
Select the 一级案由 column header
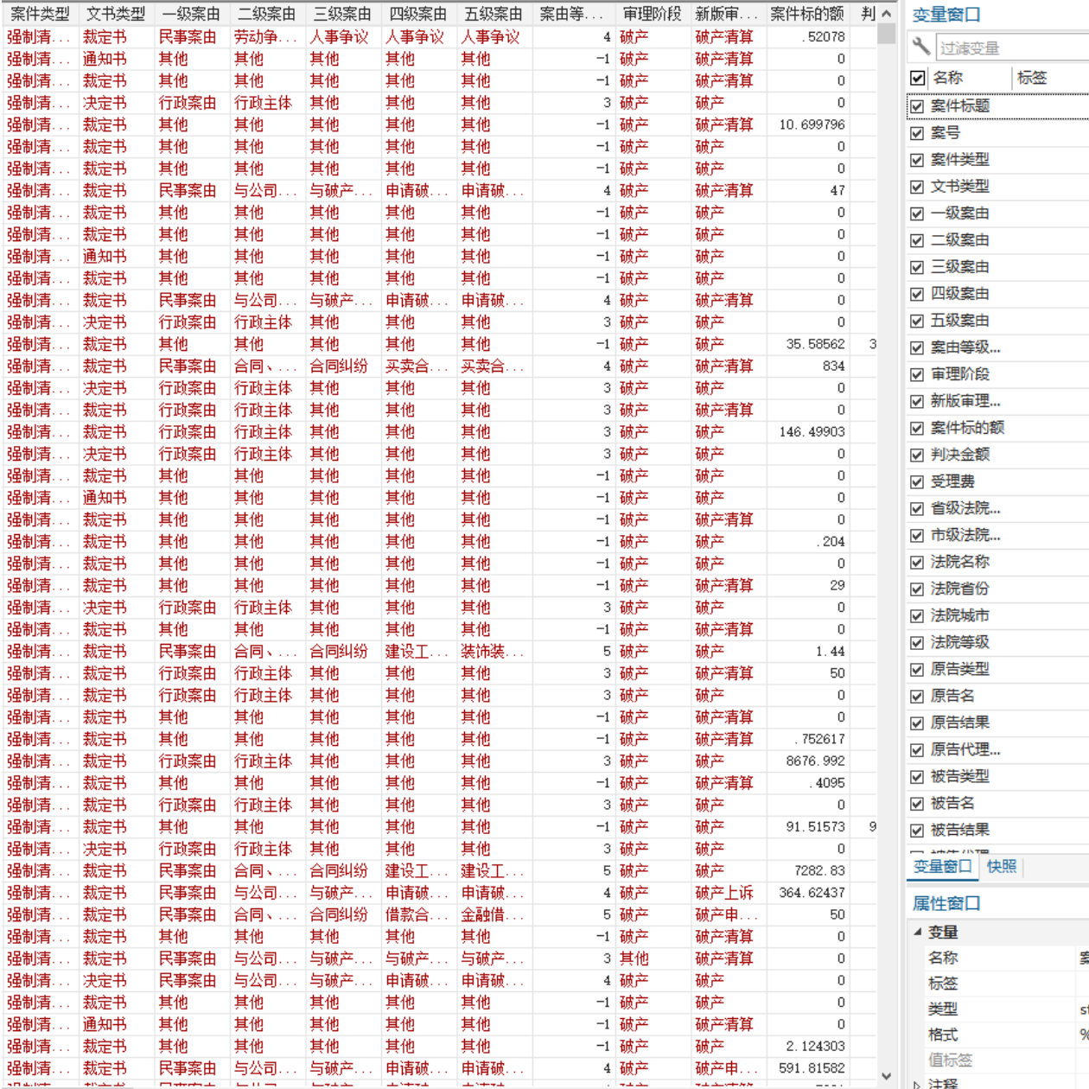(191, 14)
